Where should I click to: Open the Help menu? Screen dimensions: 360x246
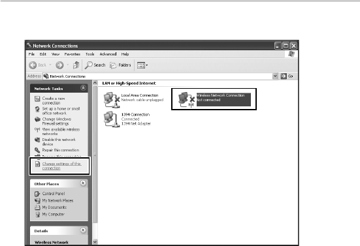(x=125, y=54)
